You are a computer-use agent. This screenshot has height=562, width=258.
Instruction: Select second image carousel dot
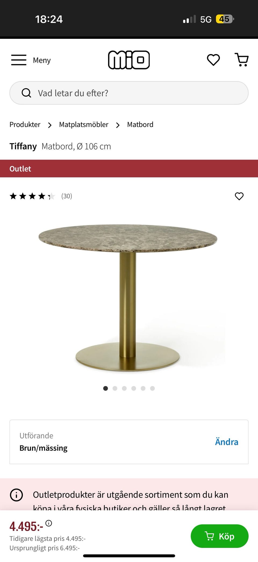(115, 388)
